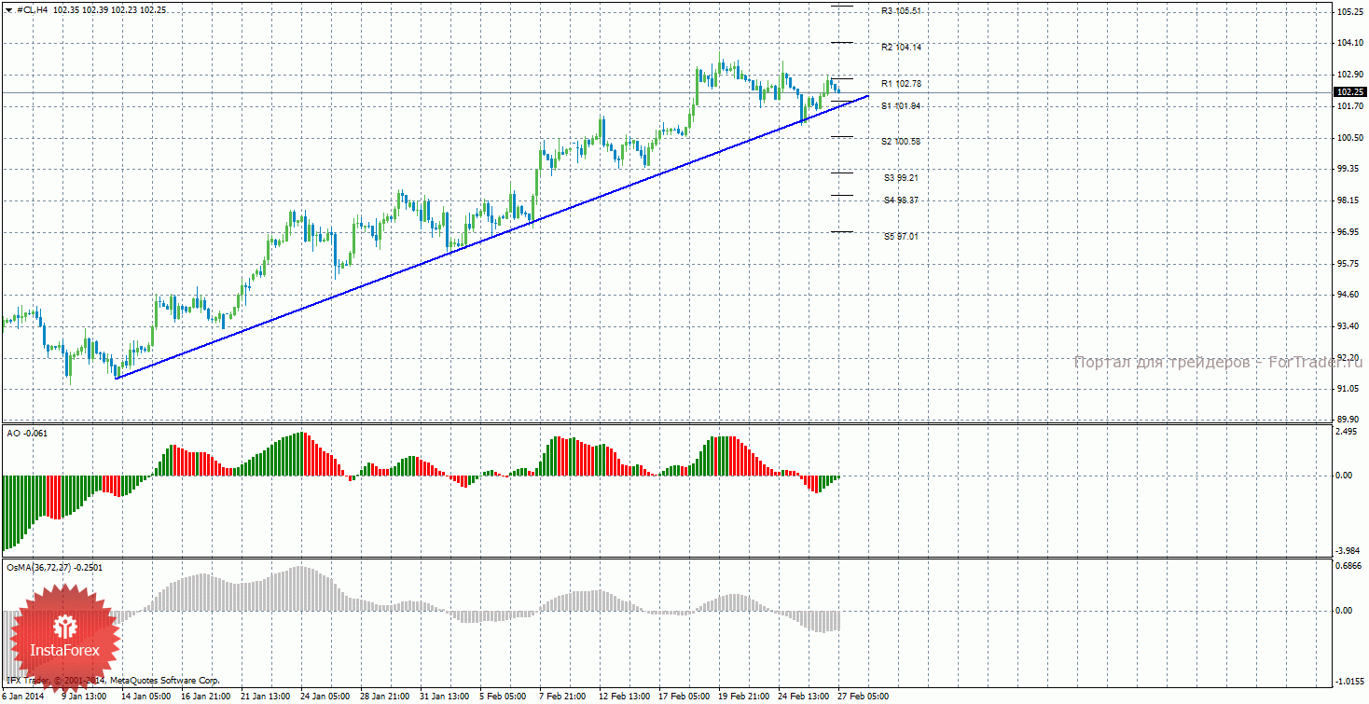Image resolution: width=1369 pixels, height=704 pixels.
Task: Click the 105.25 price axis value
Action: pyautogui.click(x=1350, y=12)
